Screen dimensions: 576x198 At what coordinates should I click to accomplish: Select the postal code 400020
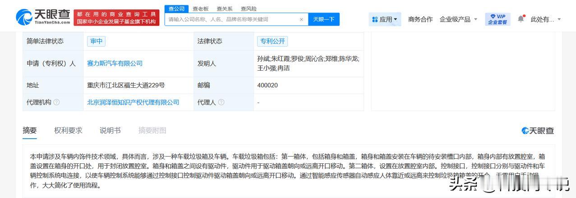[x=267, y=85]
